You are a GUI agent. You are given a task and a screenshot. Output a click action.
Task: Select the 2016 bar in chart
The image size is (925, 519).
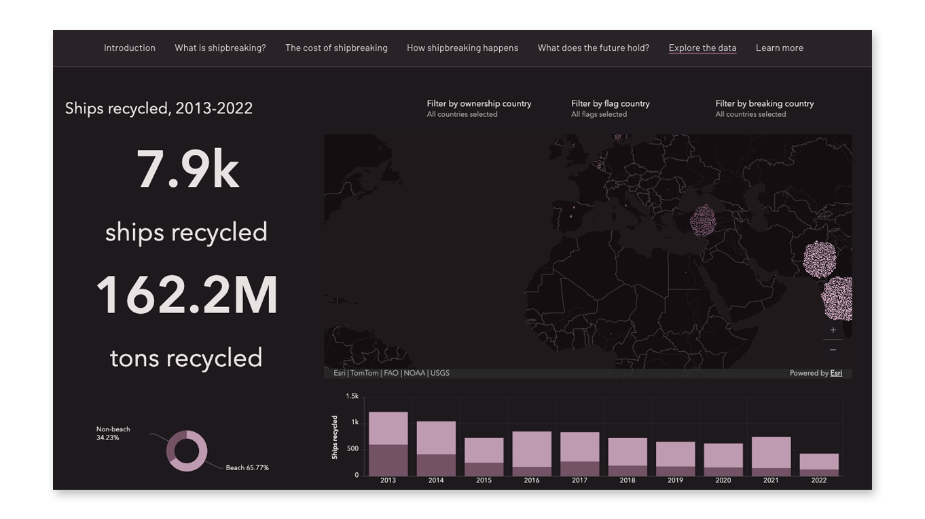click(532, 454)
